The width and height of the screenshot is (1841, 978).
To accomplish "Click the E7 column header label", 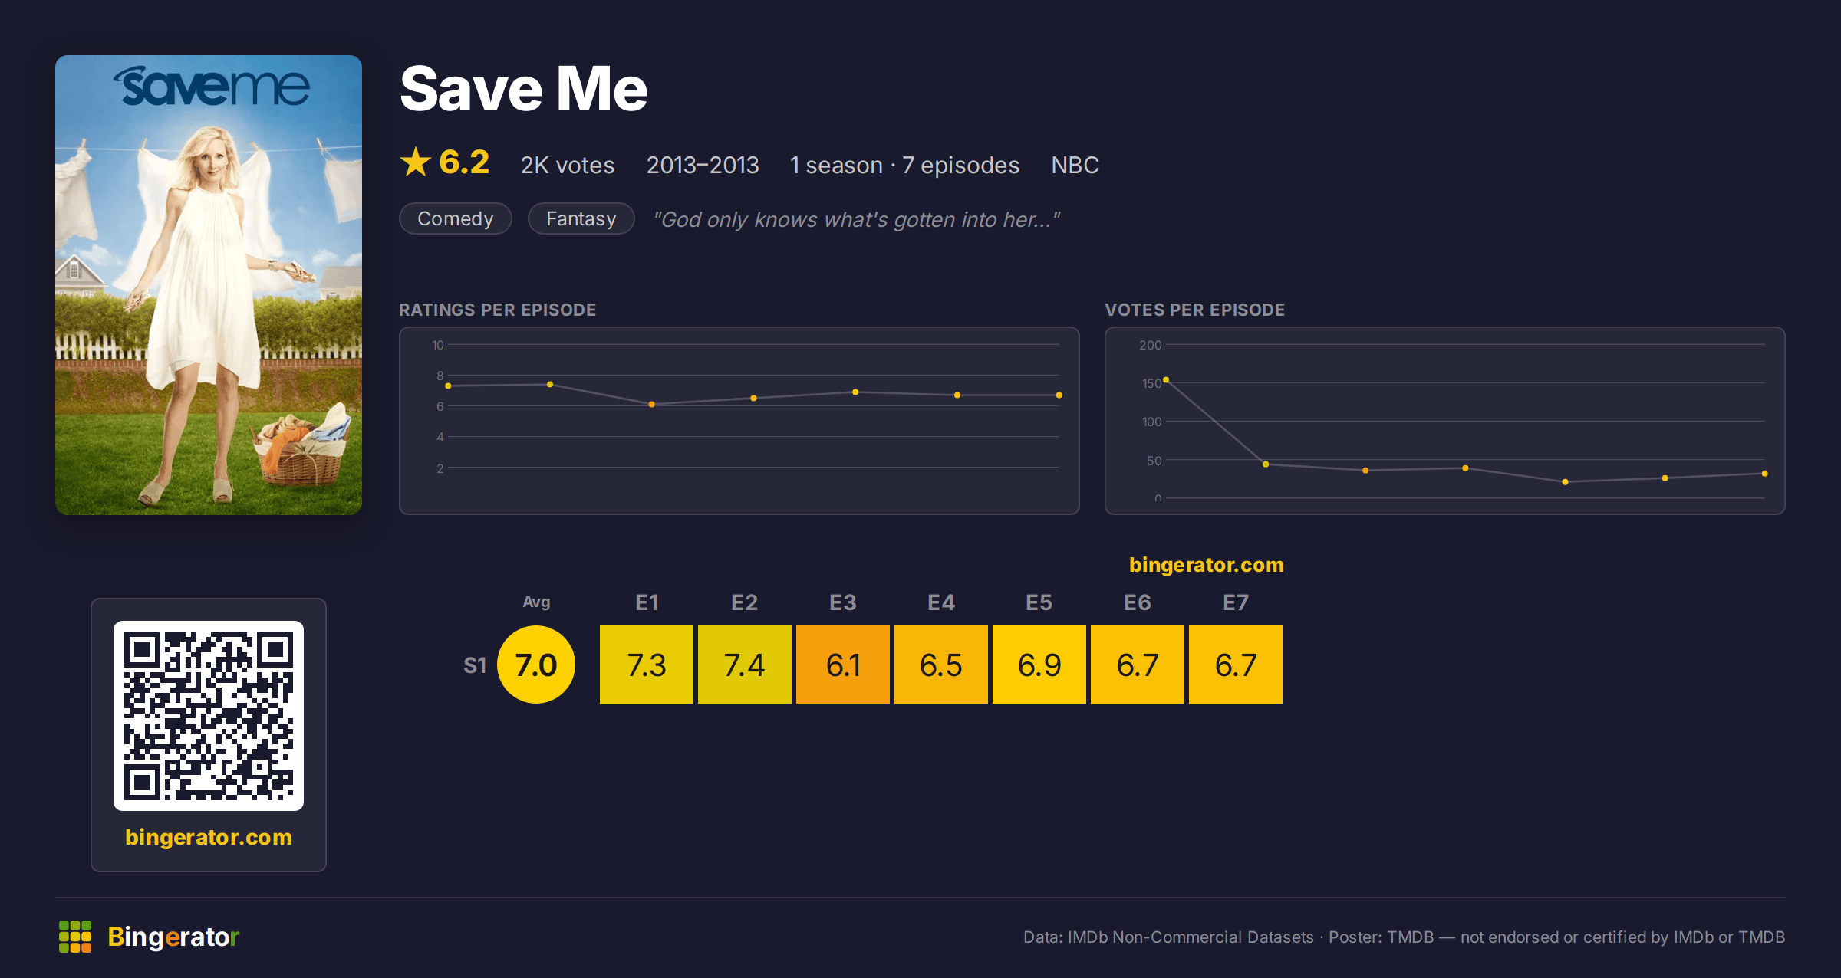I will coord(1236,602).
